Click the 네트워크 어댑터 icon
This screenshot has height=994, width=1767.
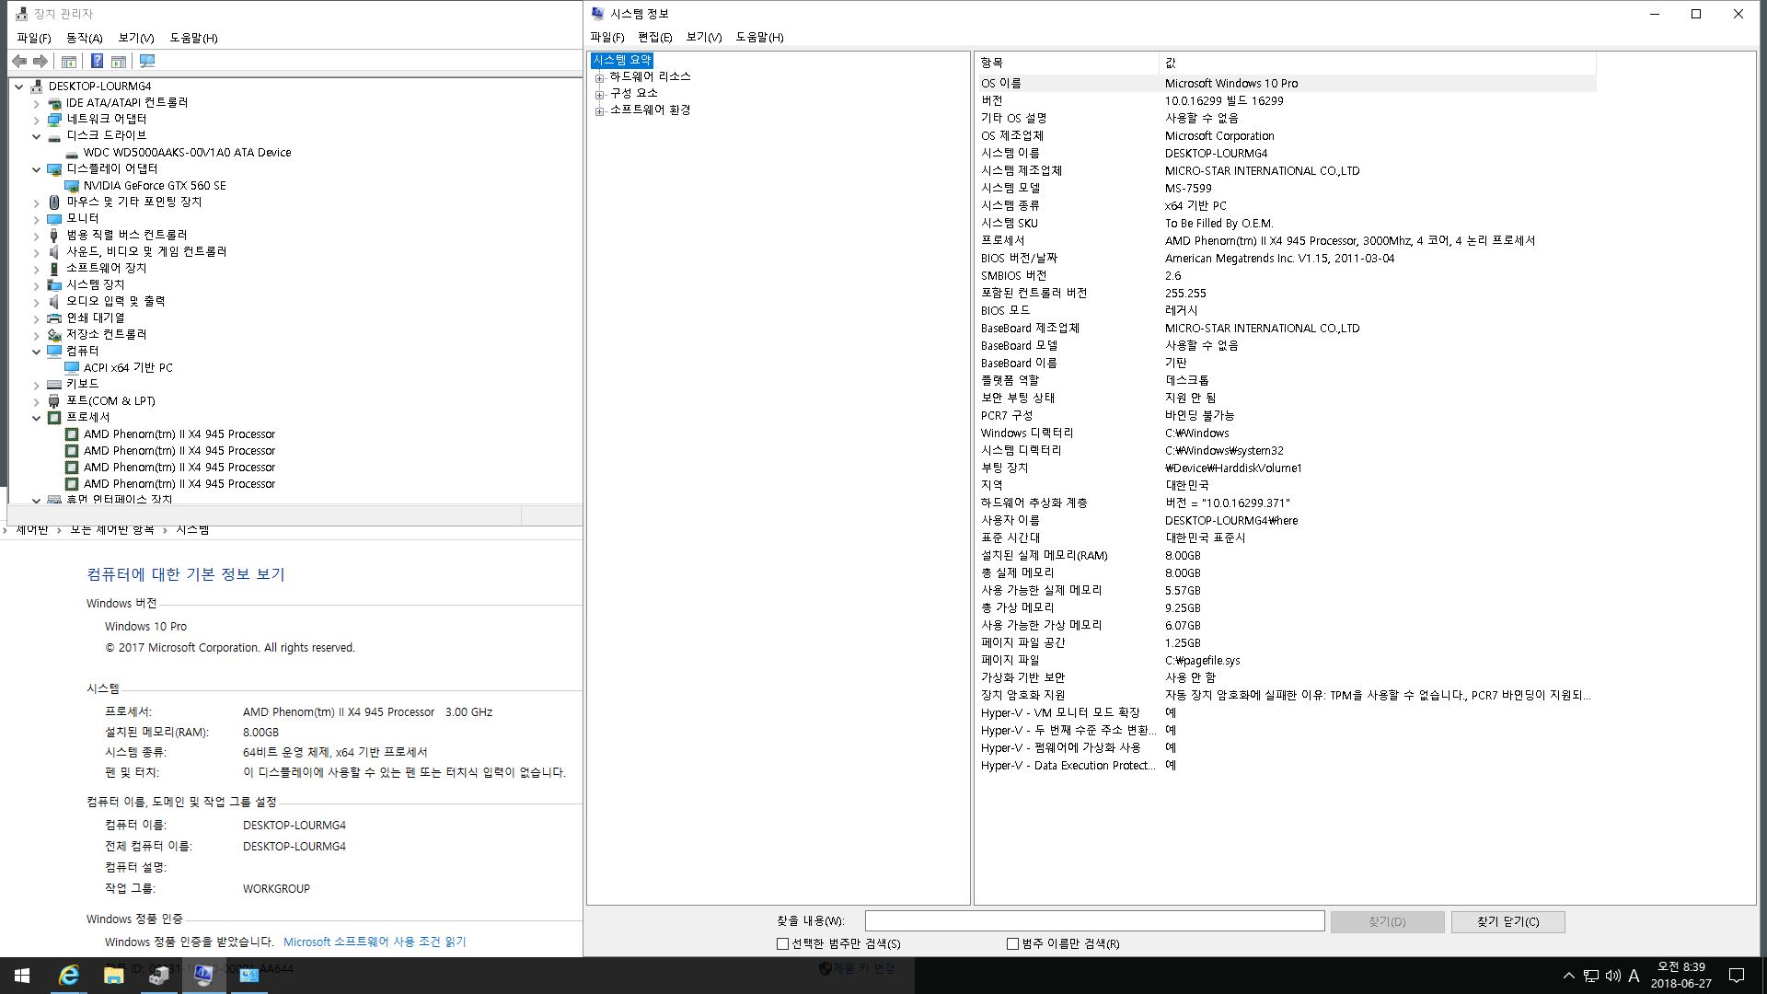click(x=54, y=119)
